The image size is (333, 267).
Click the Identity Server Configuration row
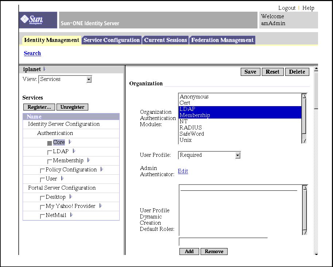71,124
